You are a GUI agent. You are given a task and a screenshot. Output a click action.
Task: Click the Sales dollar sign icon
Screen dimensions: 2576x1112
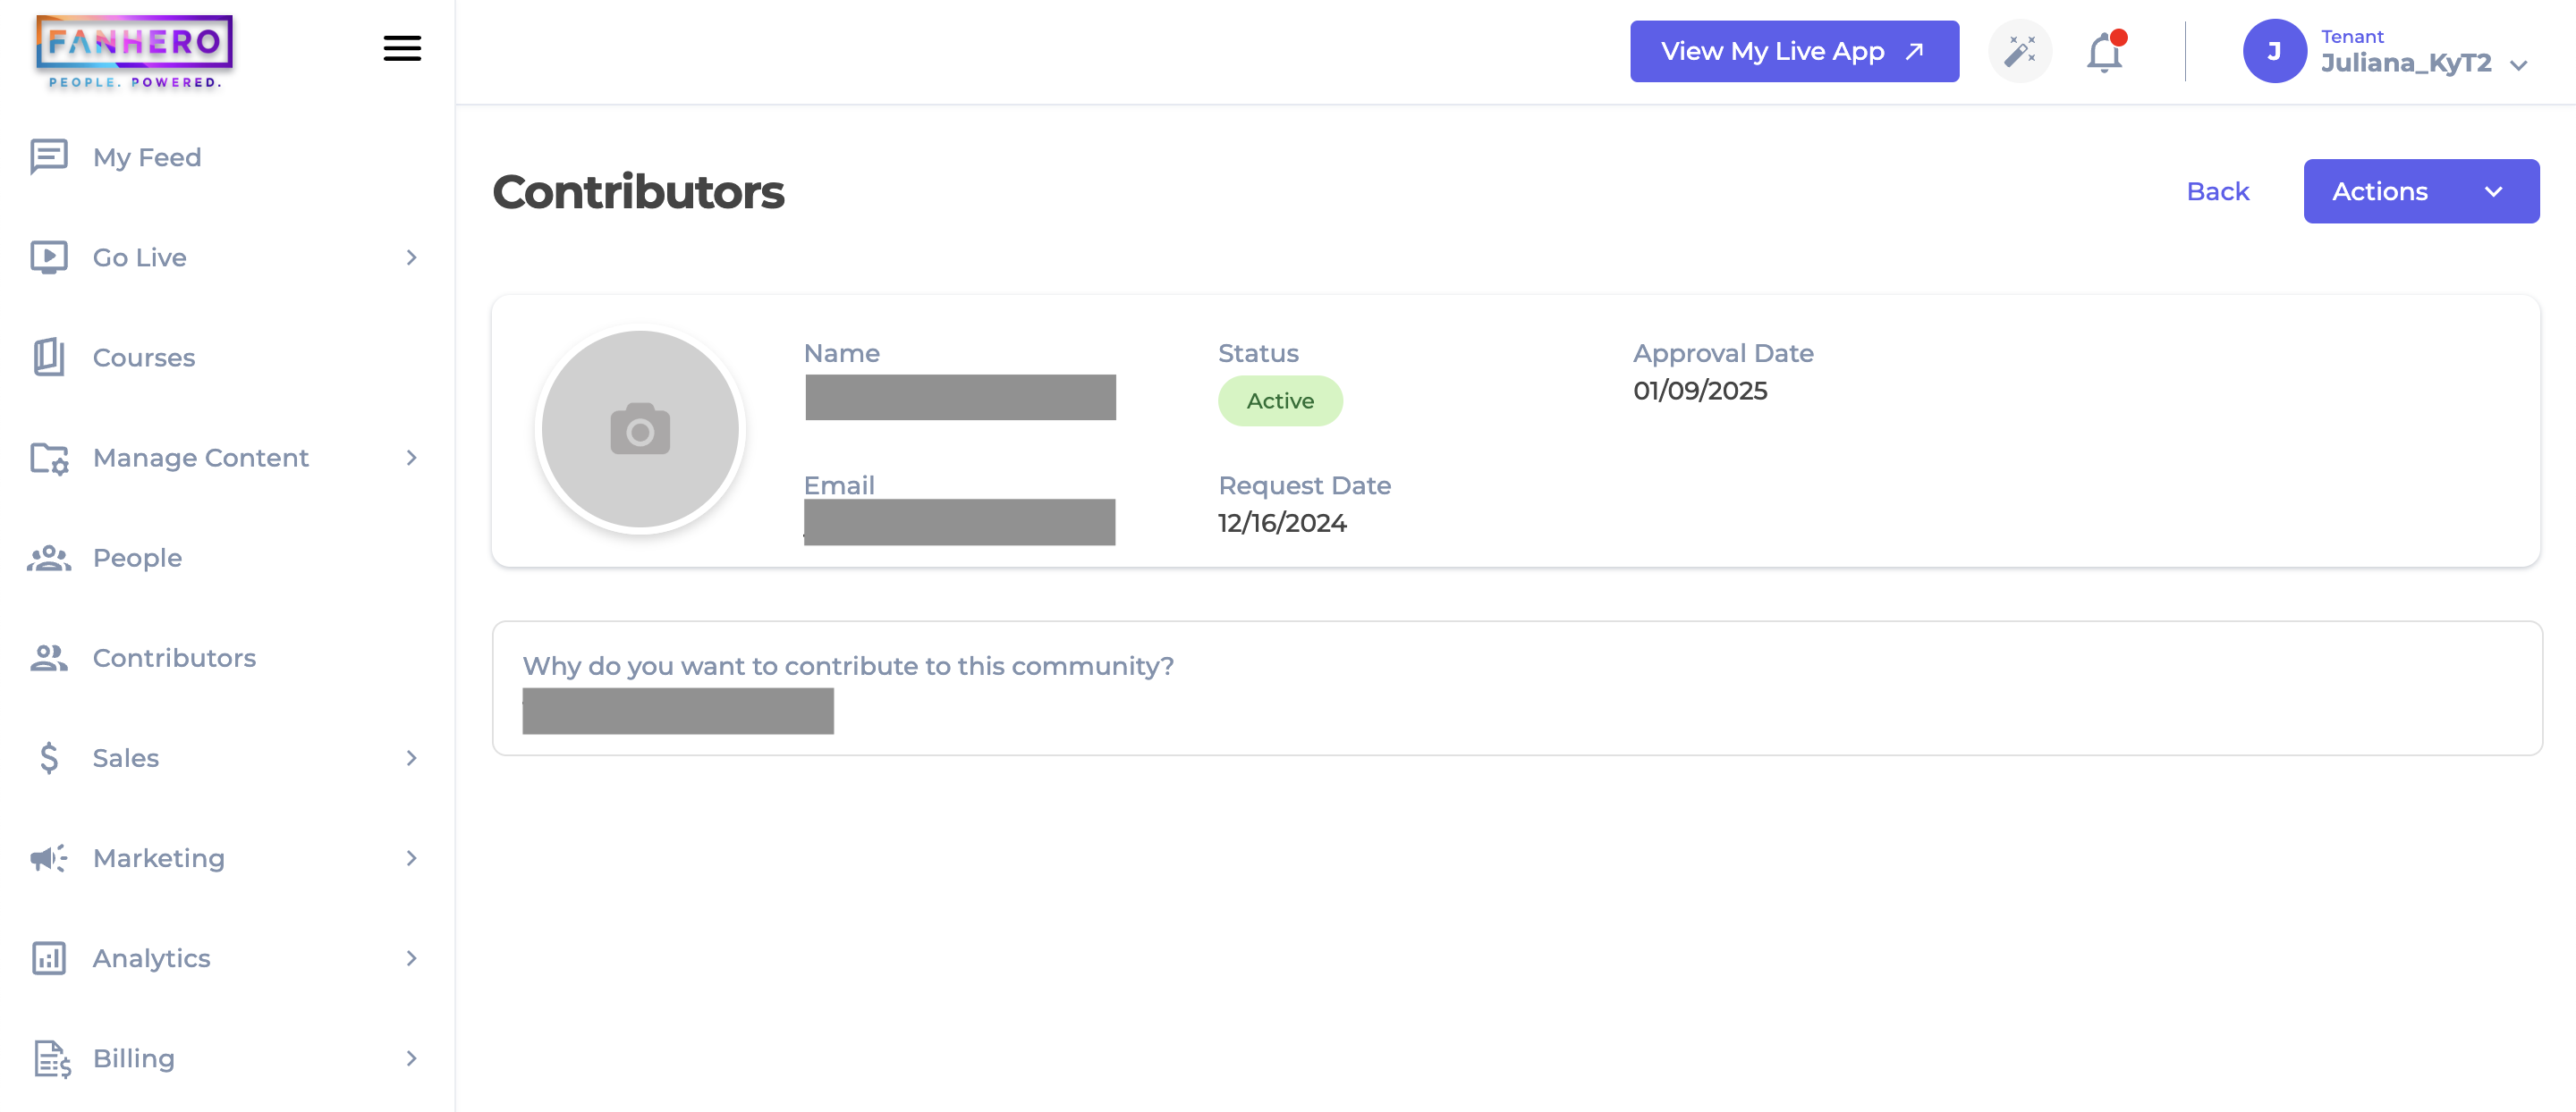(48, 757)
